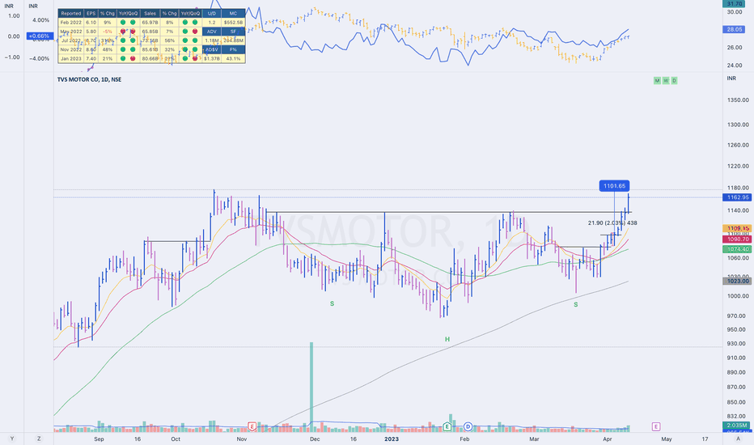Click the 'May' date label on the time axis

666,439
